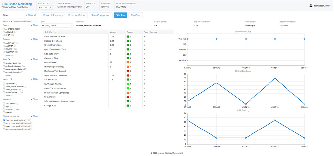Click the Major Protocol Deviations row label
Screen dimensions: 334x156
coord(55,76)
